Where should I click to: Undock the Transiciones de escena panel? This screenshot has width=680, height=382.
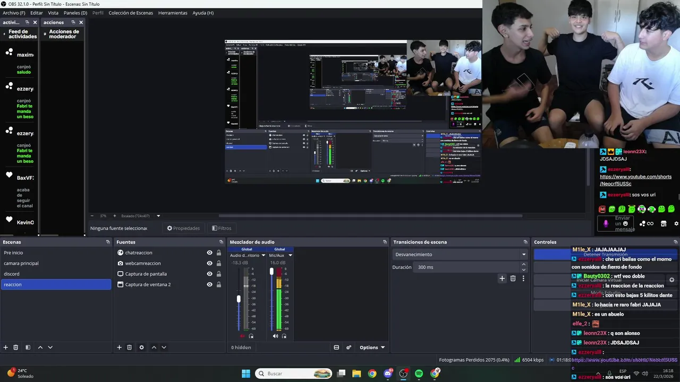pyautogui.click(x=525, y=242)
